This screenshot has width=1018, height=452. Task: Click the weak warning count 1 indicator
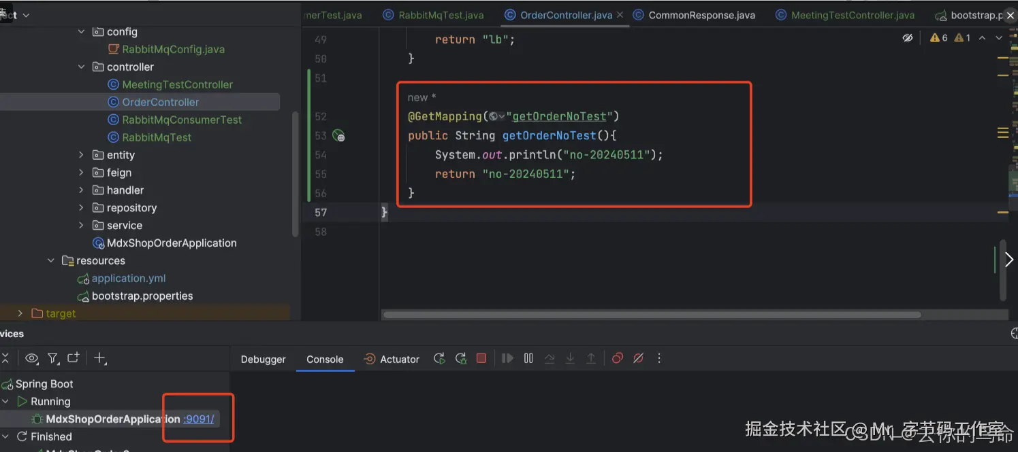(962, 38)
